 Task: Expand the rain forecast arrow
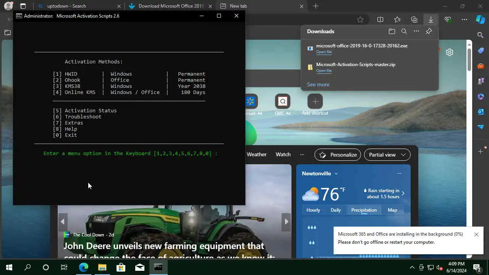403,193
